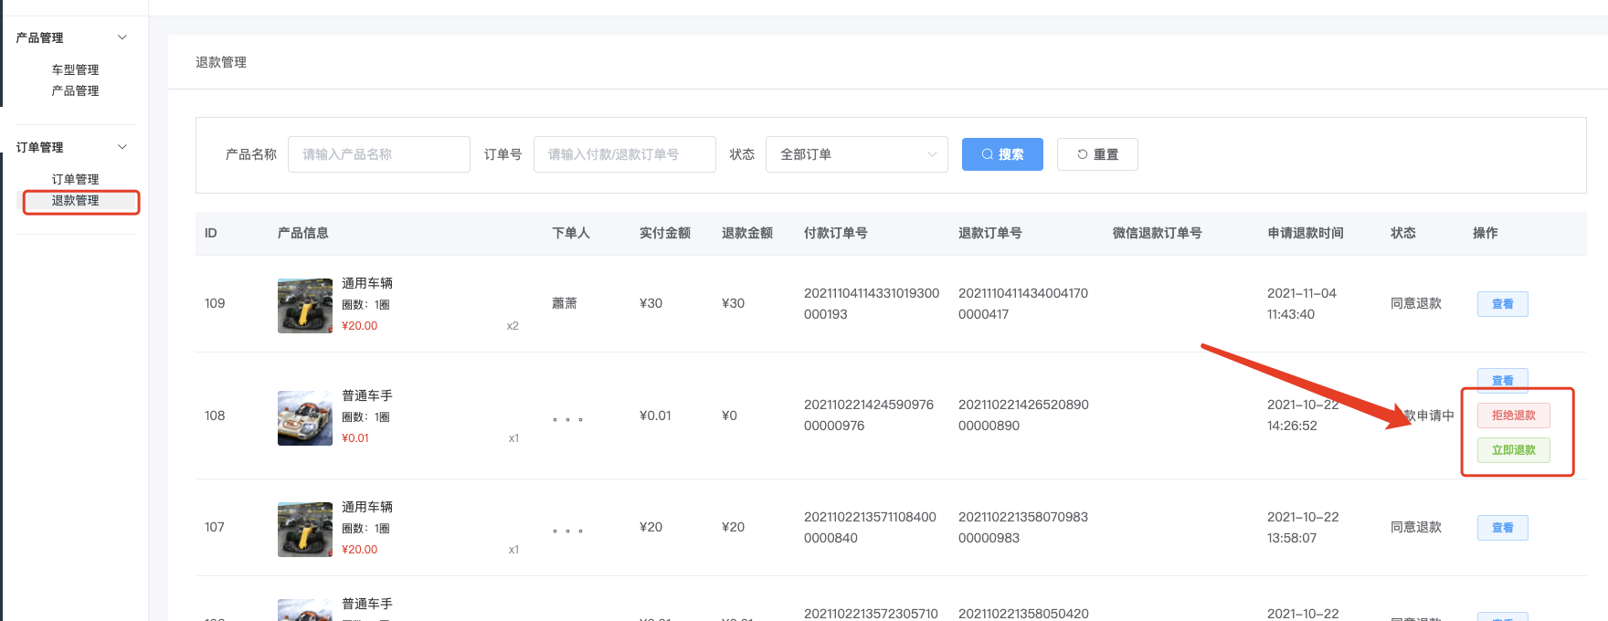1608x621 pixels.
Task: Click payment order number 2021102214245909760000976
Action: click(x=869, y=415)
